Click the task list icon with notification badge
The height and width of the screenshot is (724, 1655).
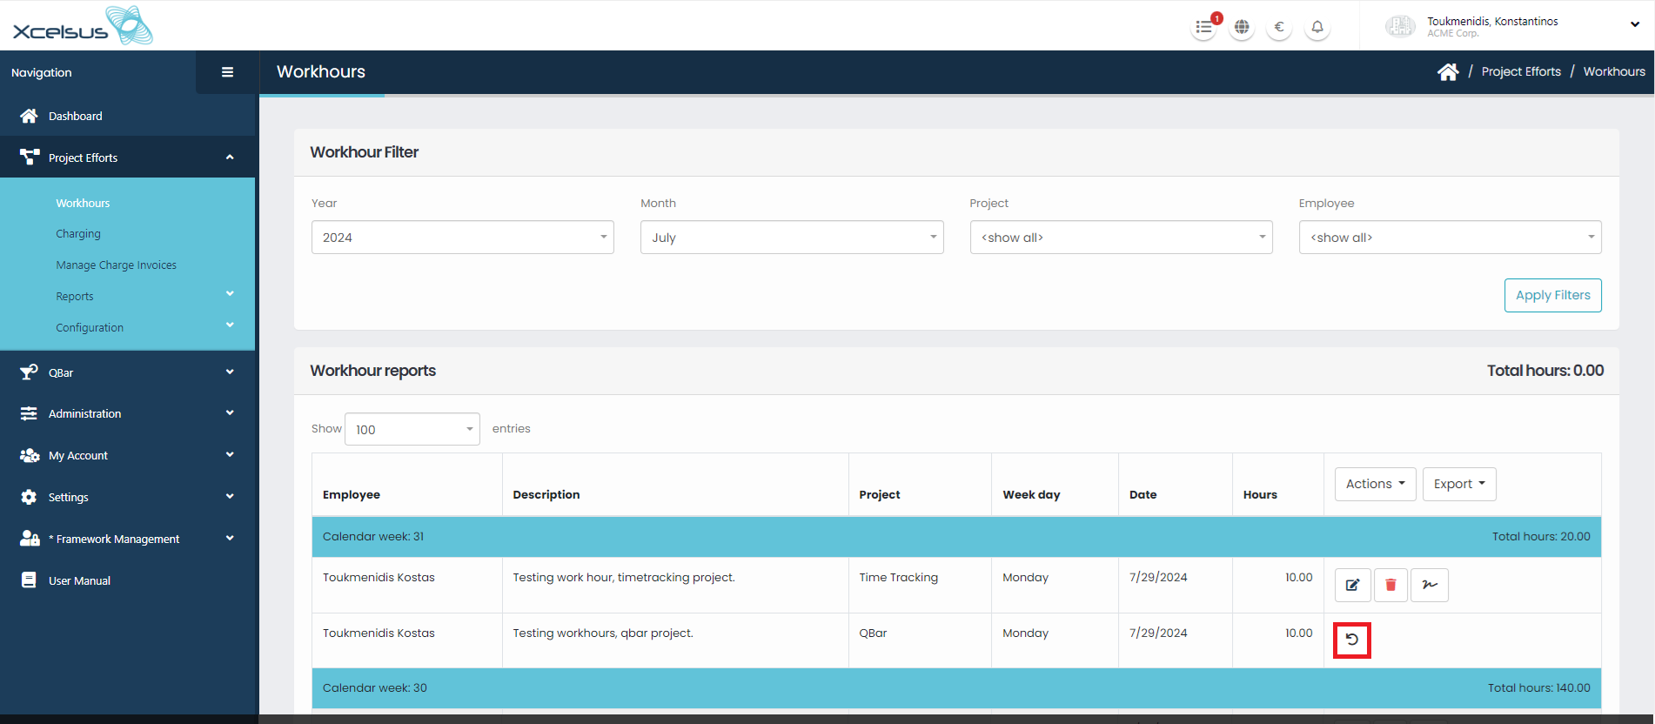tap(1204, 27)
